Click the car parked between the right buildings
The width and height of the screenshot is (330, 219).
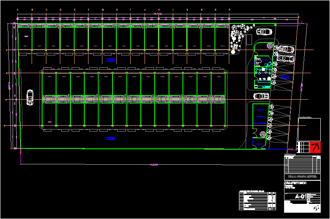pos(261,96)
